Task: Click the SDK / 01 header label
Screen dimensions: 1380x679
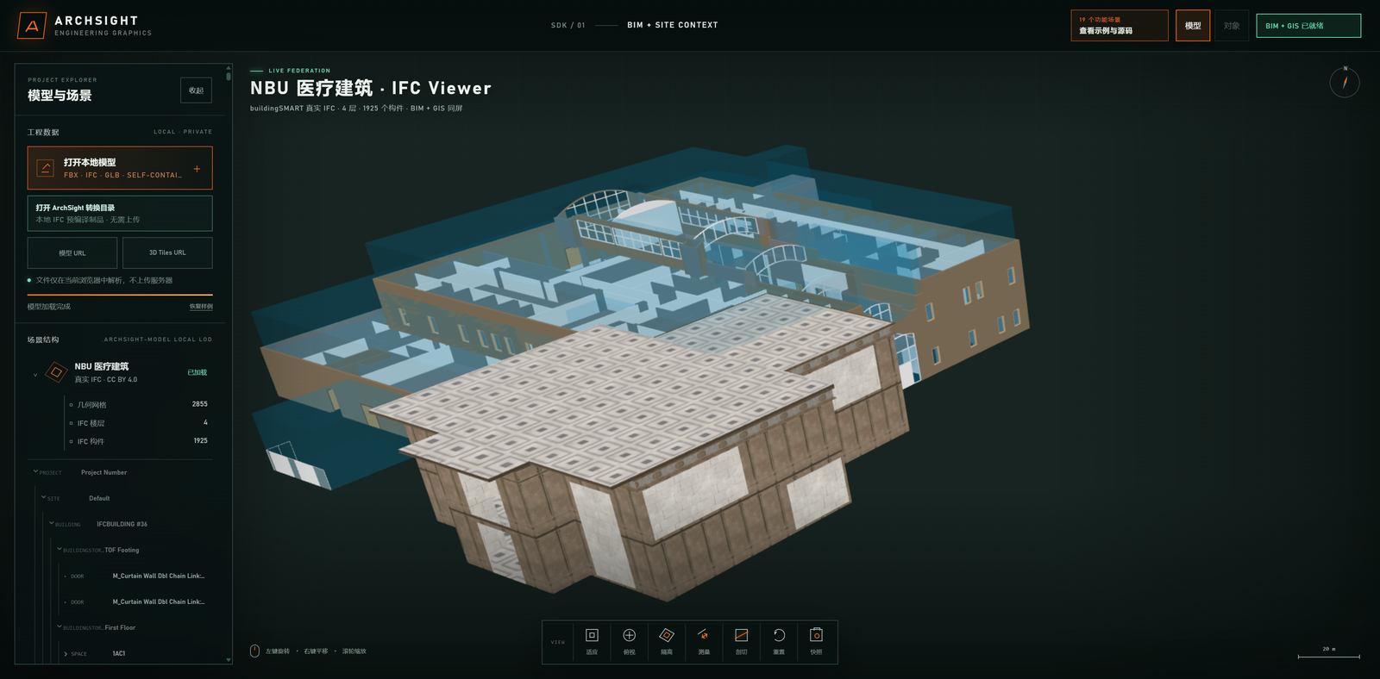Action: tap(568, 25)
